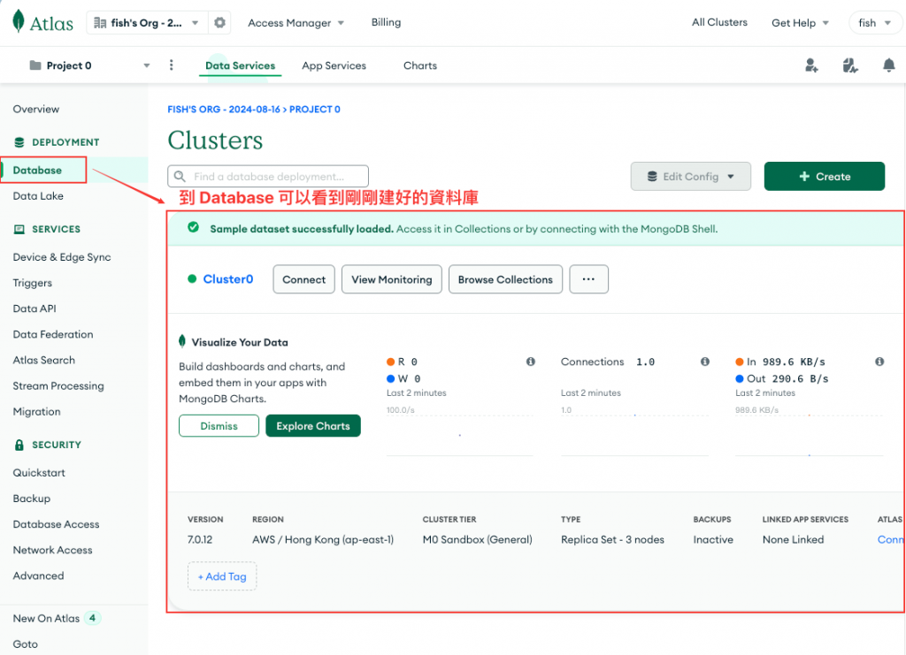Open the fish user account menu
The image size is (906, 655).
(x=874, y=23)
